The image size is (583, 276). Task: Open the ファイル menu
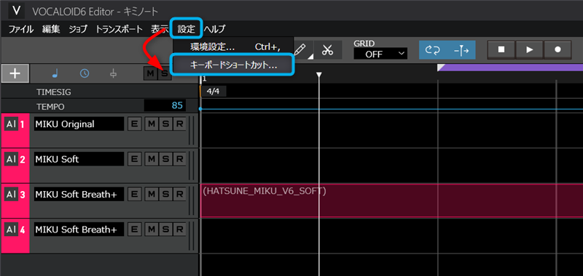21,29
